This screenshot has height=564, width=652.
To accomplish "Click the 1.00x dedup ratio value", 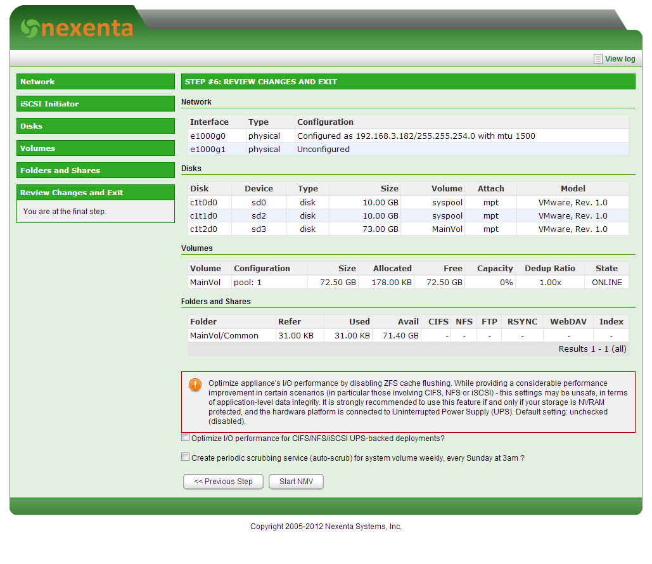I will (x=551, y=283).
